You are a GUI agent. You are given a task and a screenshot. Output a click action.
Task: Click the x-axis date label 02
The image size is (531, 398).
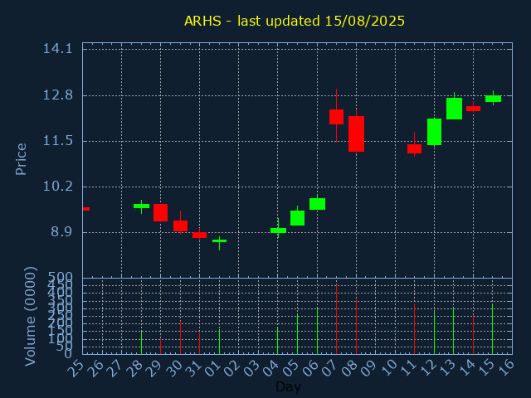pos(231,368)
